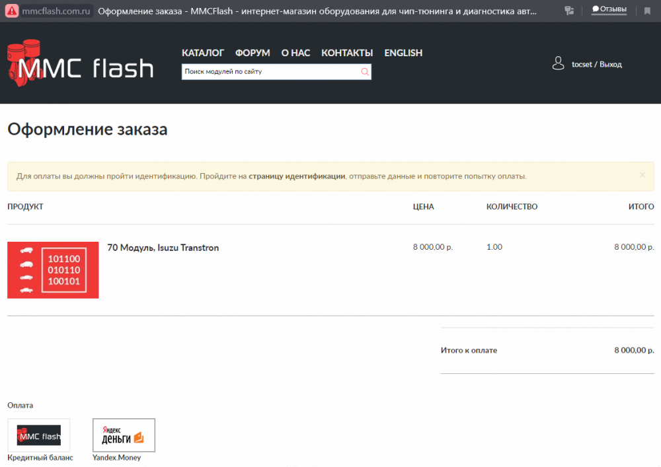The height and width of the screenshot is (467, 661).
Task: Select Yandex.Money payment option
Action: tap(124, 435)
